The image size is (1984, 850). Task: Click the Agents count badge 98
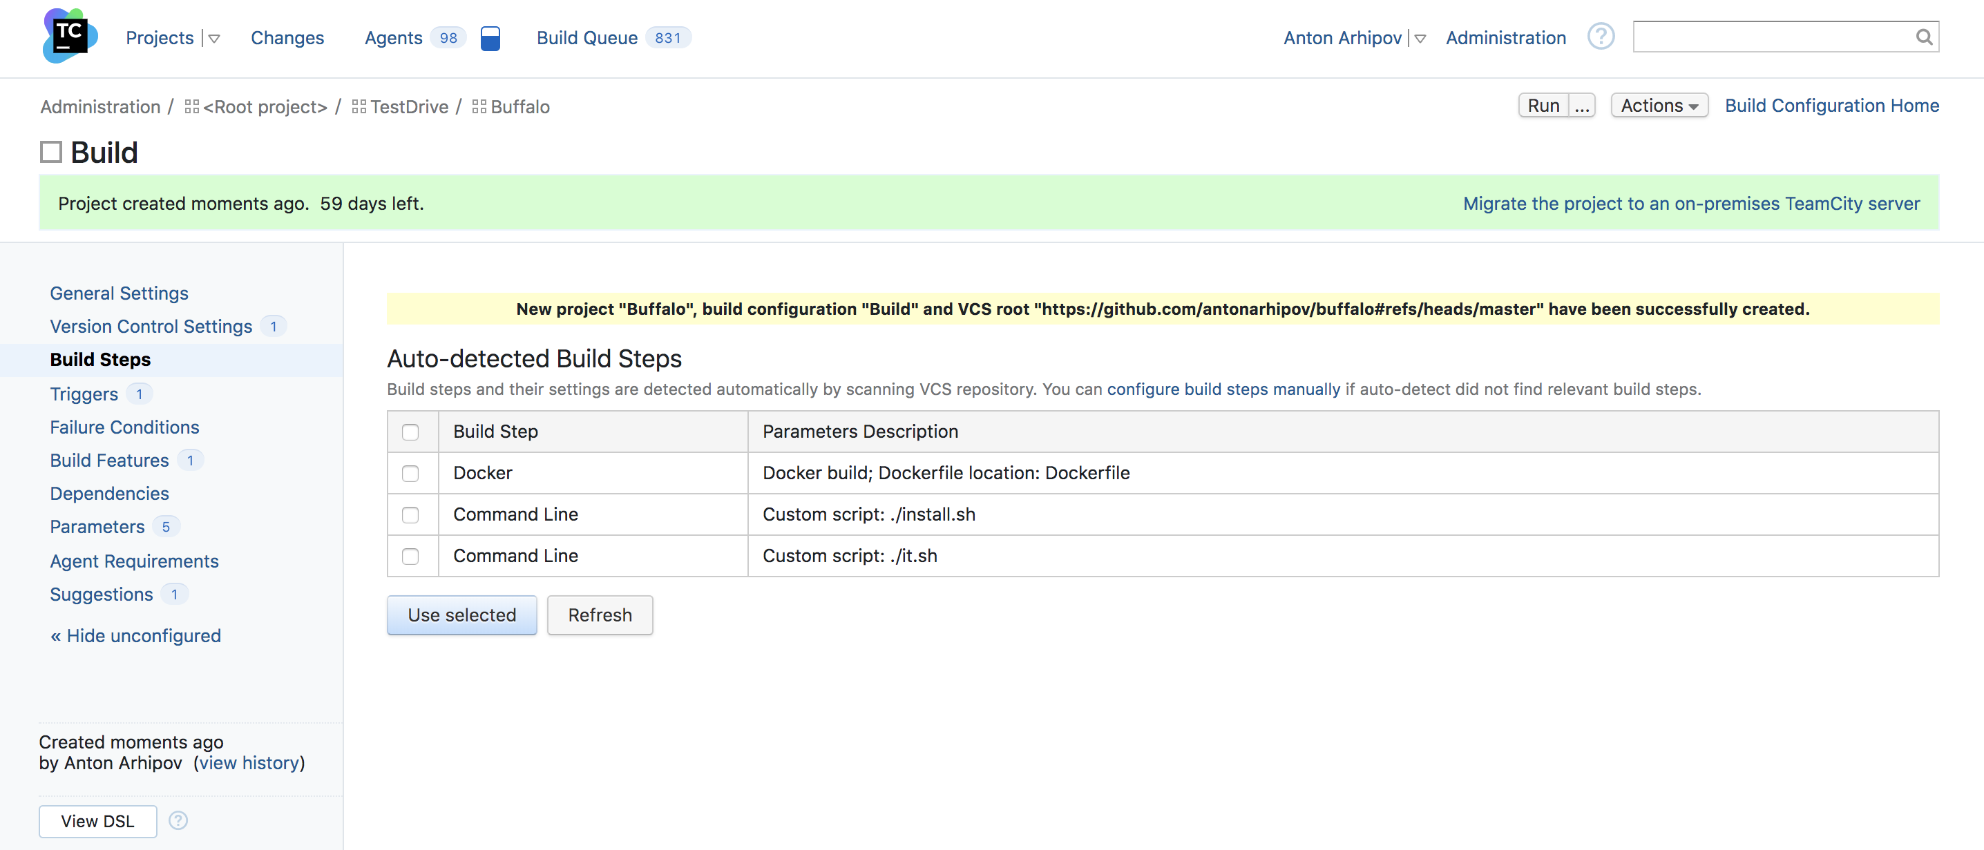point(448,38)
